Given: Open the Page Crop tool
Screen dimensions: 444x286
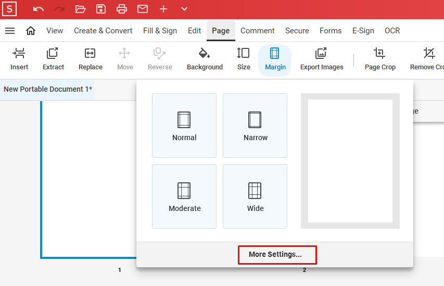Looking at the screenshot, I should (x=380, y=59).
